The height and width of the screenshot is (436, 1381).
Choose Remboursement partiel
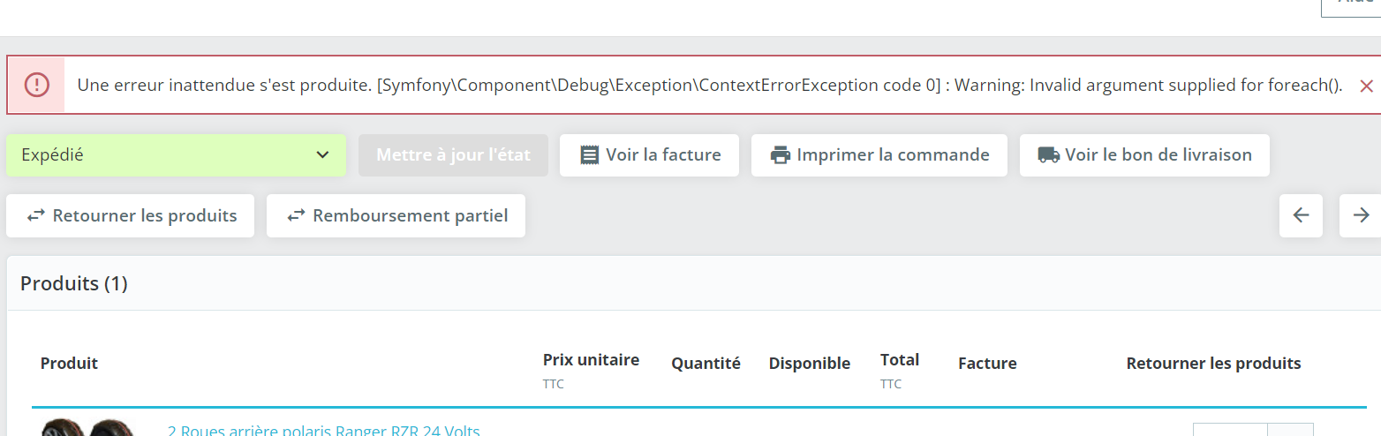(x=396, y=216)
